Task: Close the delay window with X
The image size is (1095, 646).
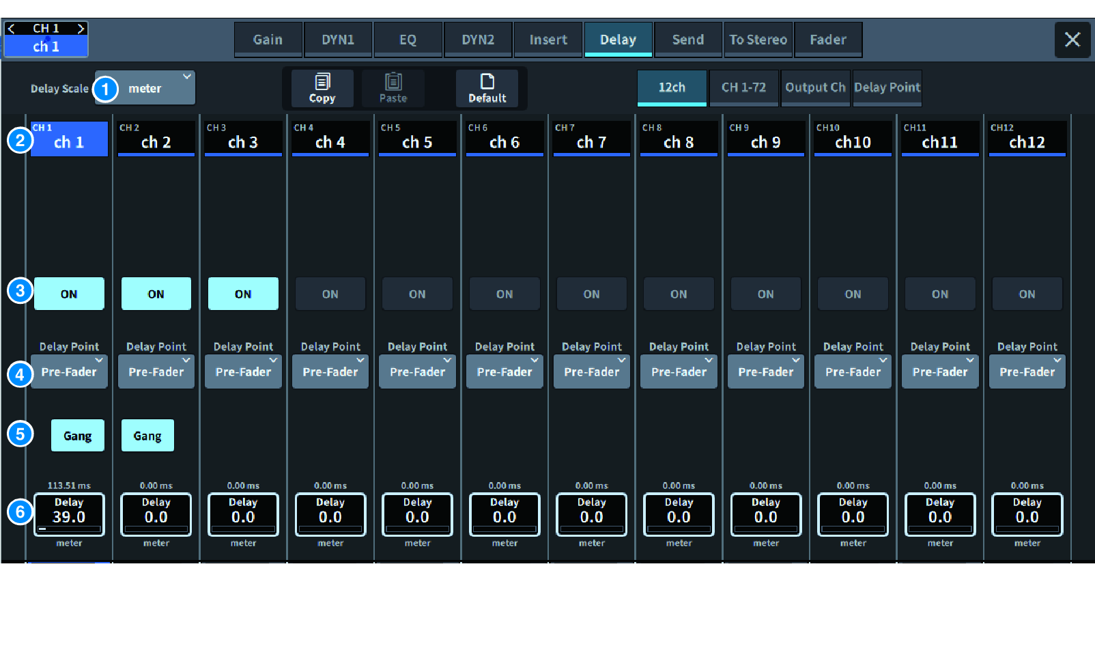Action: (1072, 40)
